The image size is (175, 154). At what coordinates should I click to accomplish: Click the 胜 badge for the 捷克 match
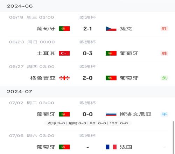[164, 29]
